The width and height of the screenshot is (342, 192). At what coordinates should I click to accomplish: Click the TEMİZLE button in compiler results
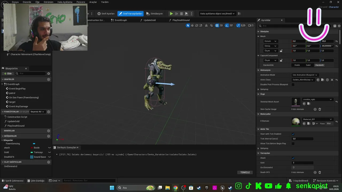(245, 172)
